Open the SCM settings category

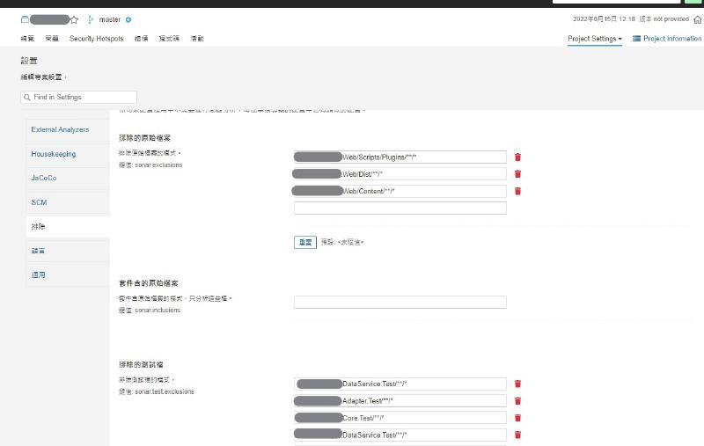39,202
